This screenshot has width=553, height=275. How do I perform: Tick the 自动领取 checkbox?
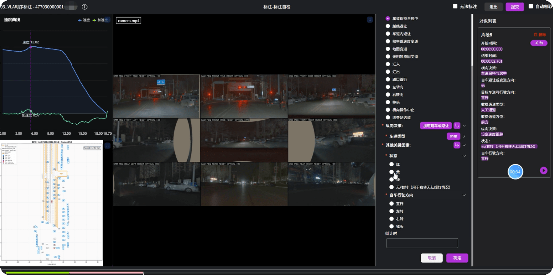(531, 6)
